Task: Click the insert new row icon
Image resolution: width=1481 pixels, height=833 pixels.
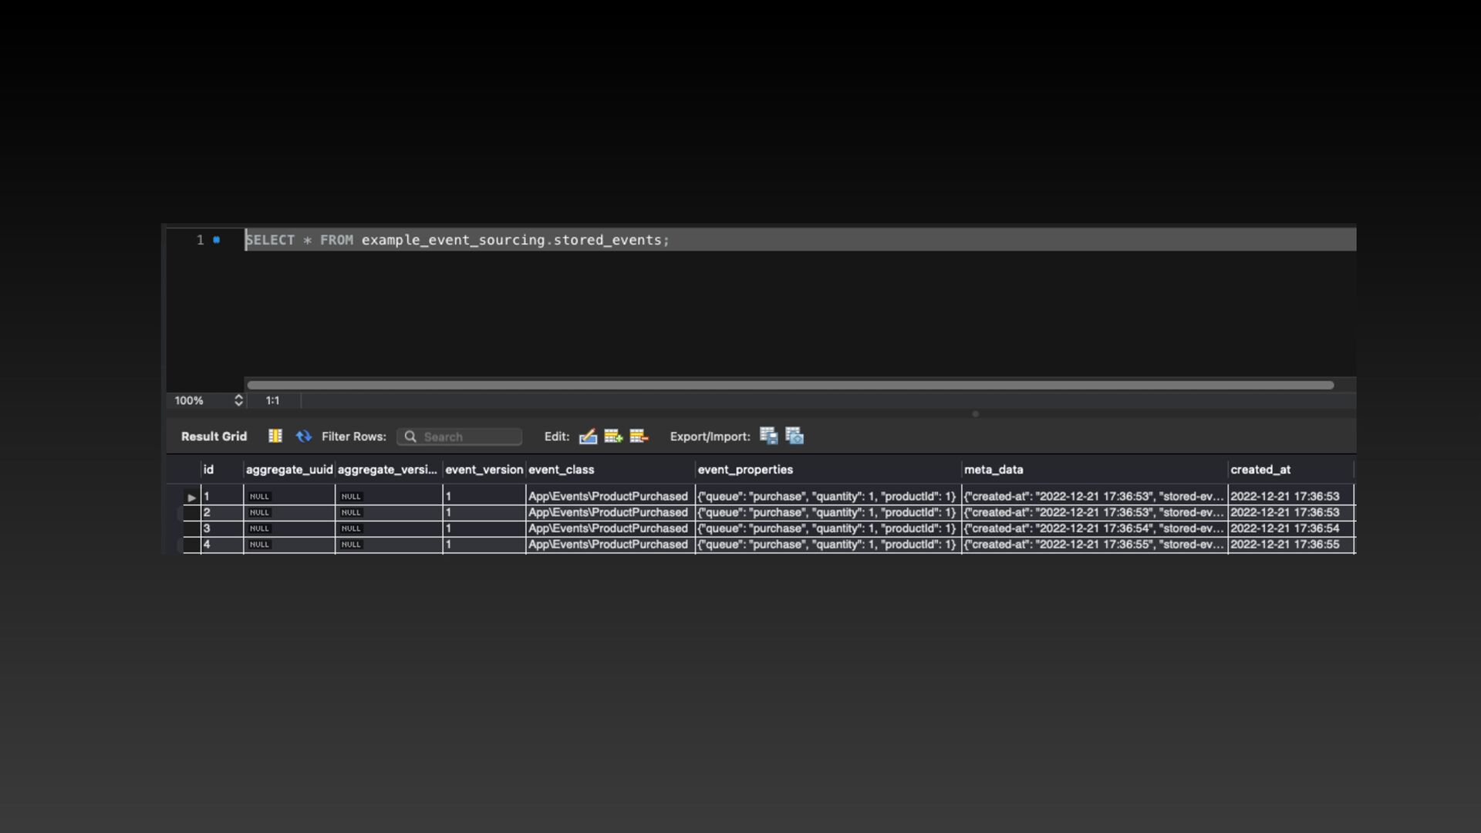Action: click(x=613, y=437)
